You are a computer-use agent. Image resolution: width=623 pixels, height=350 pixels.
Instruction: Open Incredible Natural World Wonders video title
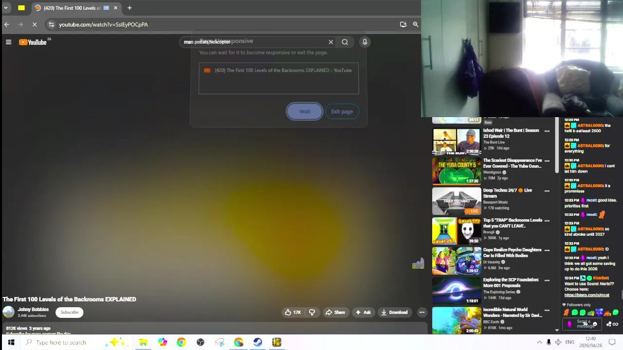(512, 313)
